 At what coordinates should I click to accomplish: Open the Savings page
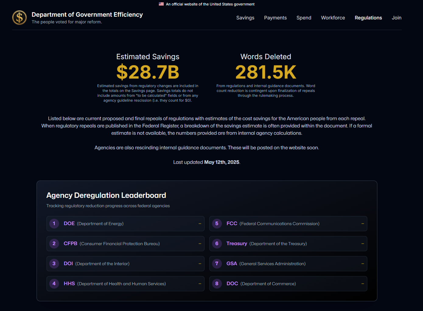[x=245, y=18]
